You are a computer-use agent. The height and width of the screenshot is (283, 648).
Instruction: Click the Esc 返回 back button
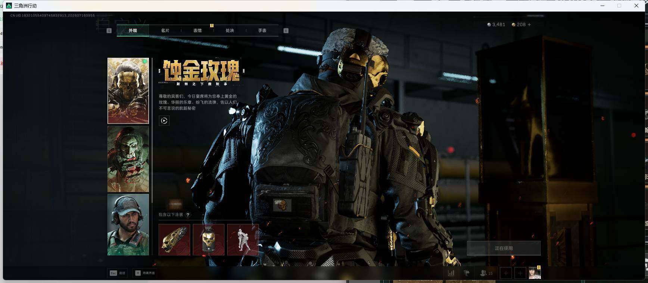(118, 273)
